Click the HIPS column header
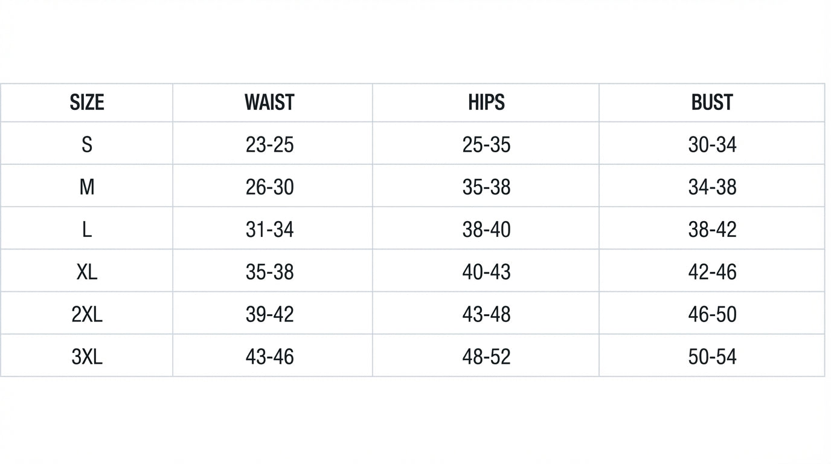 coord(486,103)
